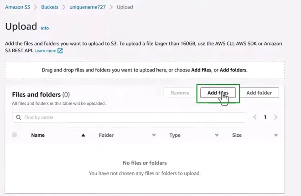Click the Info link beside Upload
This screenshot has height=196, width=301.
point(45,28)
